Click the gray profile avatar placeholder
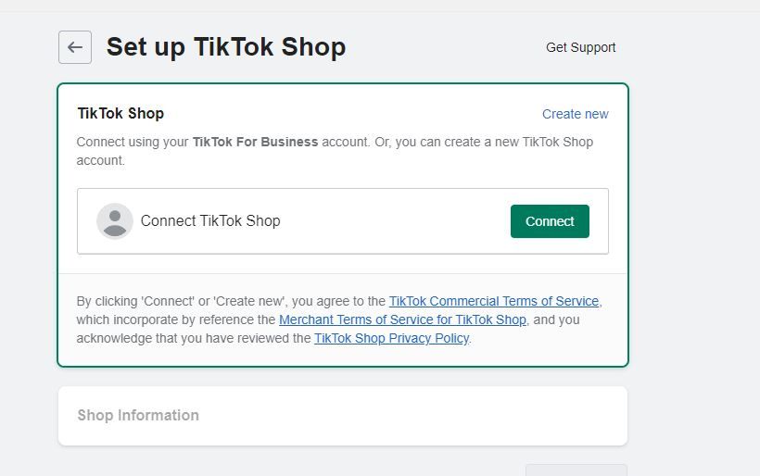The height and width of the screenshot is (476, 760). (x=115, y=220)
